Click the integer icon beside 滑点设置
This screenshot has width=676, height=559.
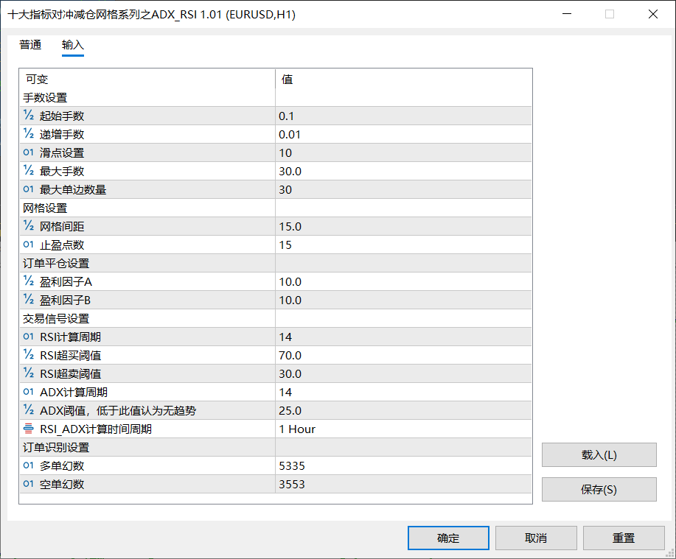[x=29, y=152]
